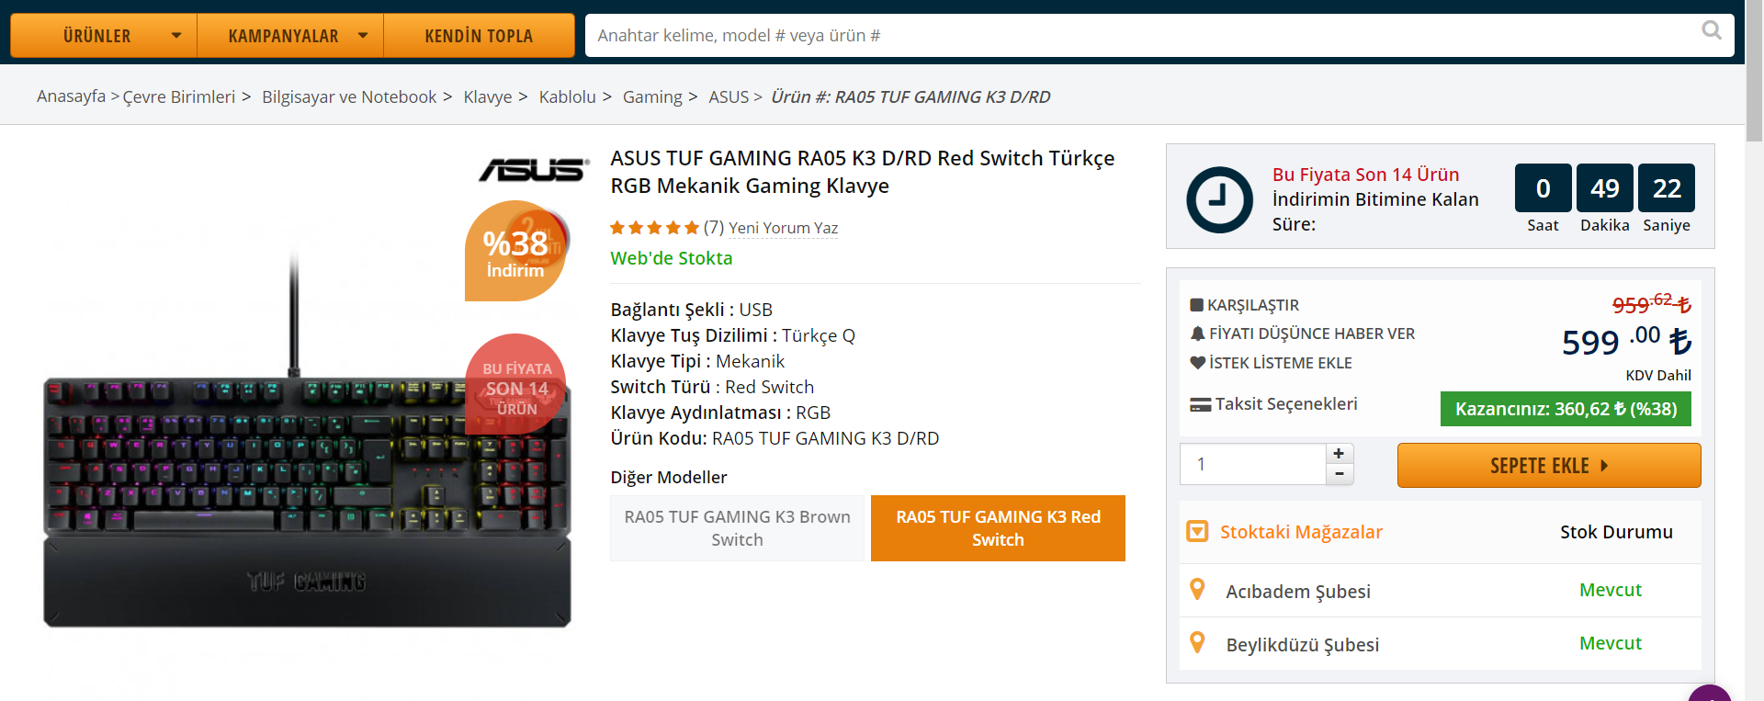This screenshot has width=1764, height=701.
Task: Click the price drop bell icon
Action: [x=1197, y=334]
